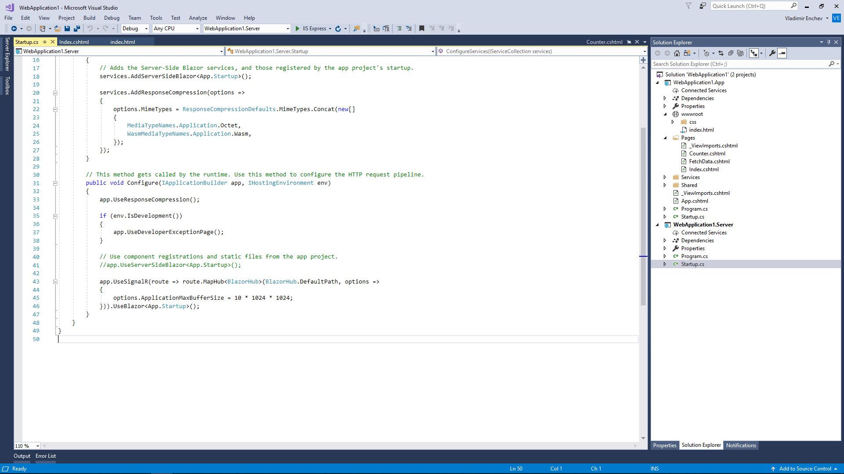Toggle Preview Selected Items in Solution Explorer

782,53
